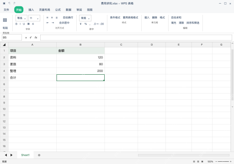The height and width of the screenshot is (164, 234).
Task: Open Conditional Formatting 条件格式
Action: [115, 18]
